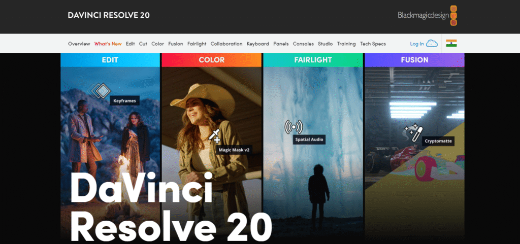The height and width of the screenshot is (244, 520).
Task: Click the COLOR banner header
Action: [x=212, y=60]
